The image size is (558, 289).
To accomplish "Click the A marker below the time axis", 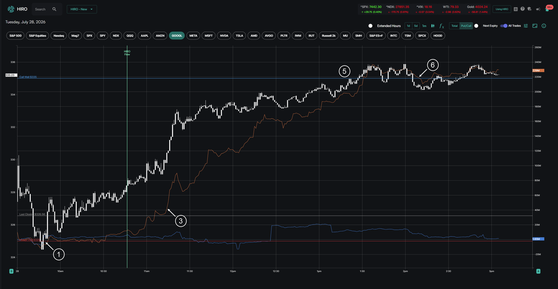I will (538, 270).
